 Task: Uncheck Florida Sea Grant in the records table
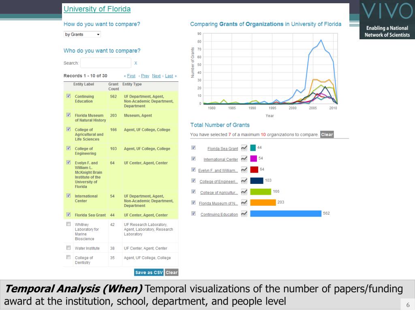(x=68, y=215)
